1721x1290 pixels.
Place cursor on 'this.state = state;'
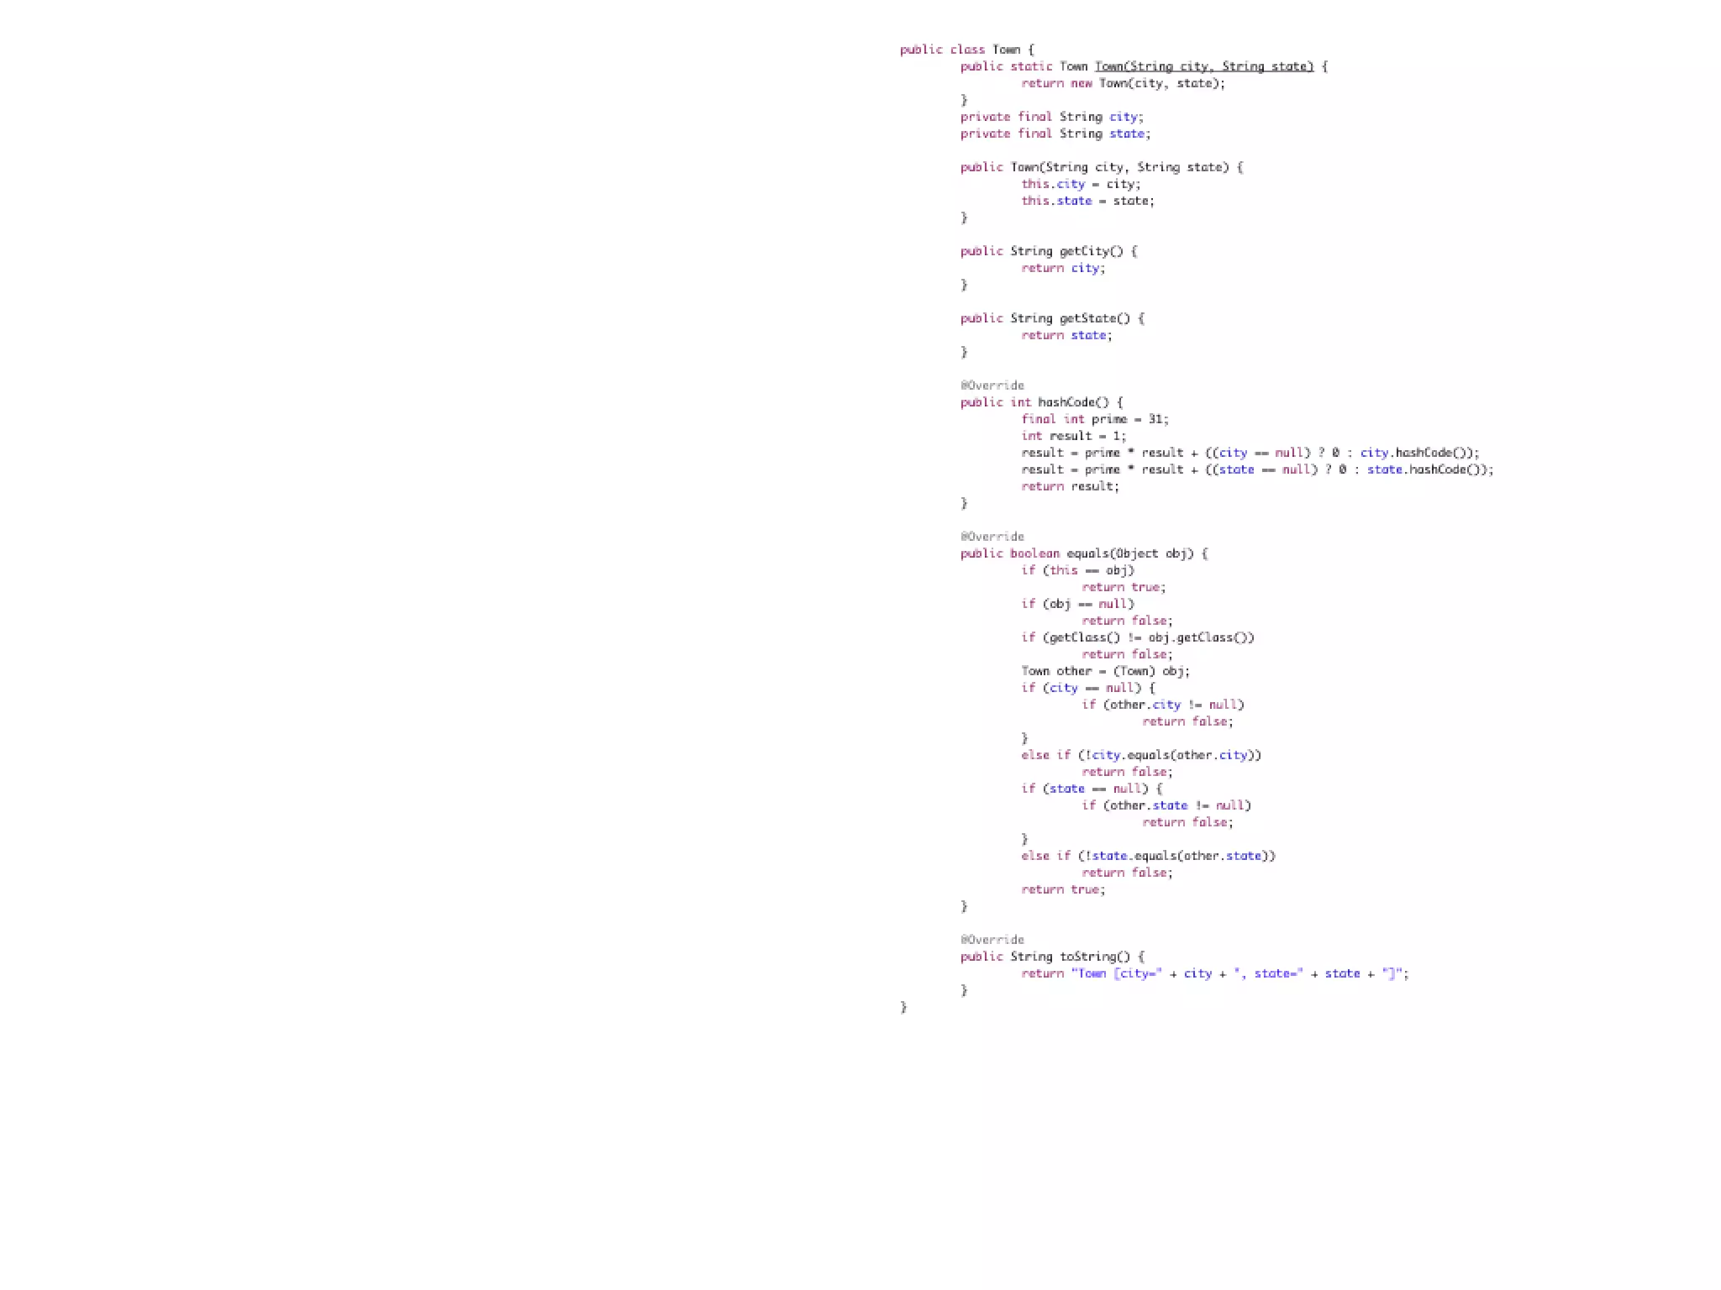coord(1088,201)
